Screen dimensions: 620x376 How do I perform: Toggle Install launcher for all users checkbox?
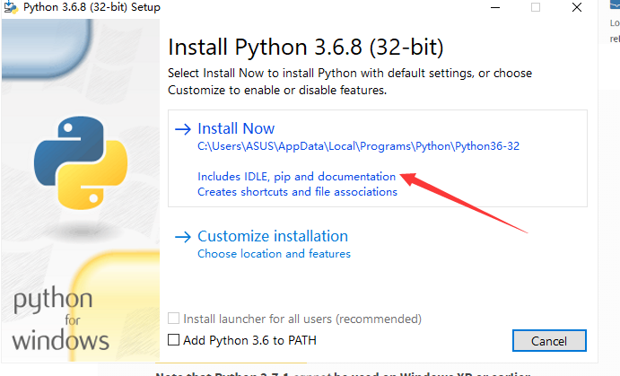click(x=174, y=319)
